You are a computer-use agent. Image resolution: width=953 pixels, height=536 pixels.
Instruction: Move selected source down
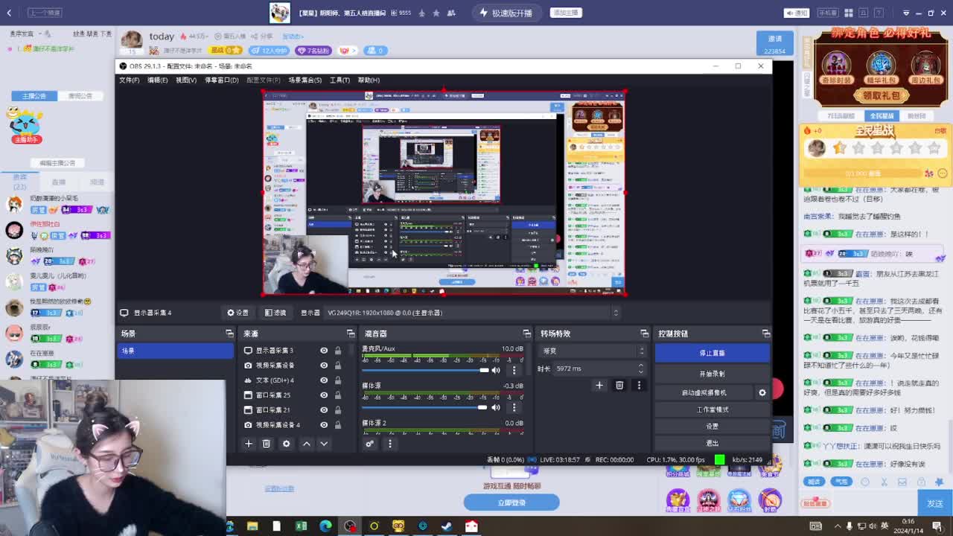tap(324, 444)
